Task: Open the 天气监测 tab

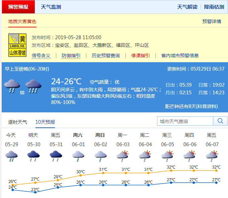Action: point(51,7)
